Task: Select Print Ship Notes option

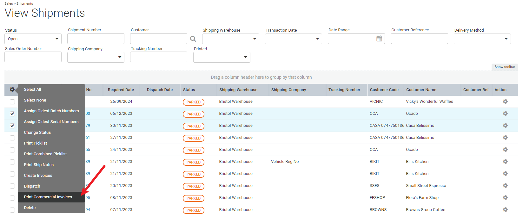Action: (51, 165)
